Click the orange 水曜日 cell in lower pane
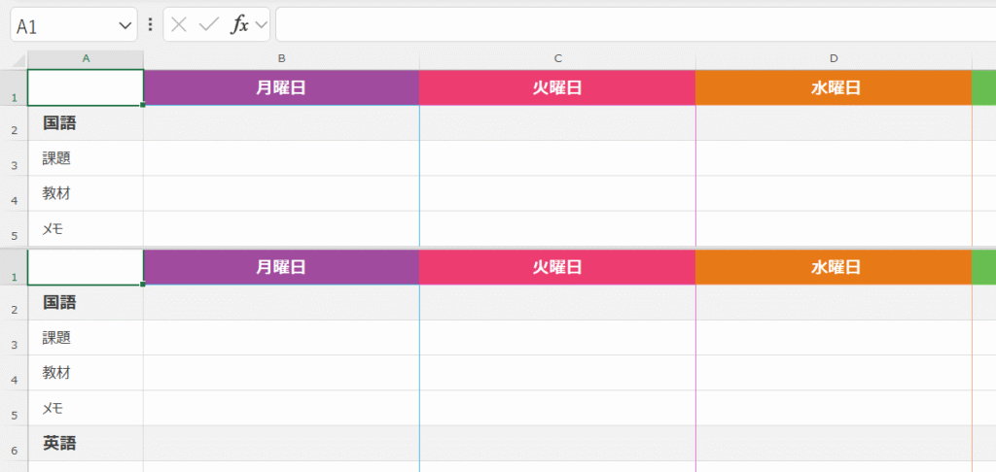Viewport: 996px width, 472px height. (x=834, y=267)
